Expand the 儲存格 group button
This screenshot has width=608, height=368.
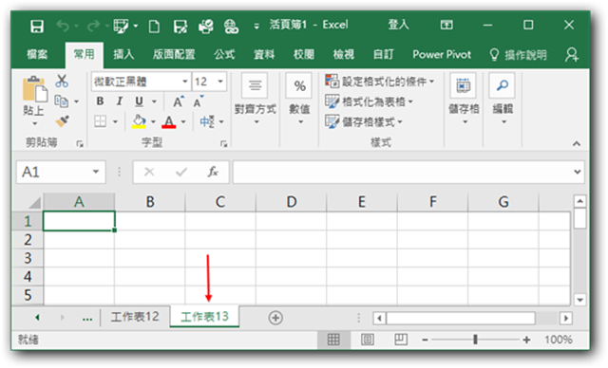click(464, 99)
